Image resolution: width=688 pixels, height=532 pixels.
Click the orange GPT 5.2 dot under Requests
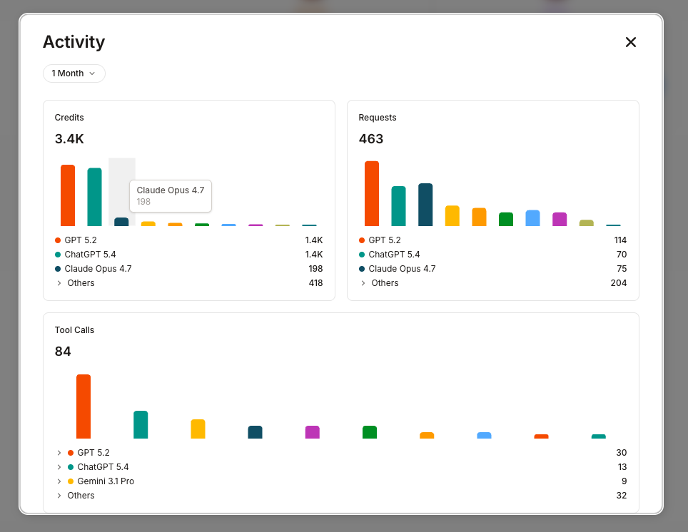[x=363, y=240]
